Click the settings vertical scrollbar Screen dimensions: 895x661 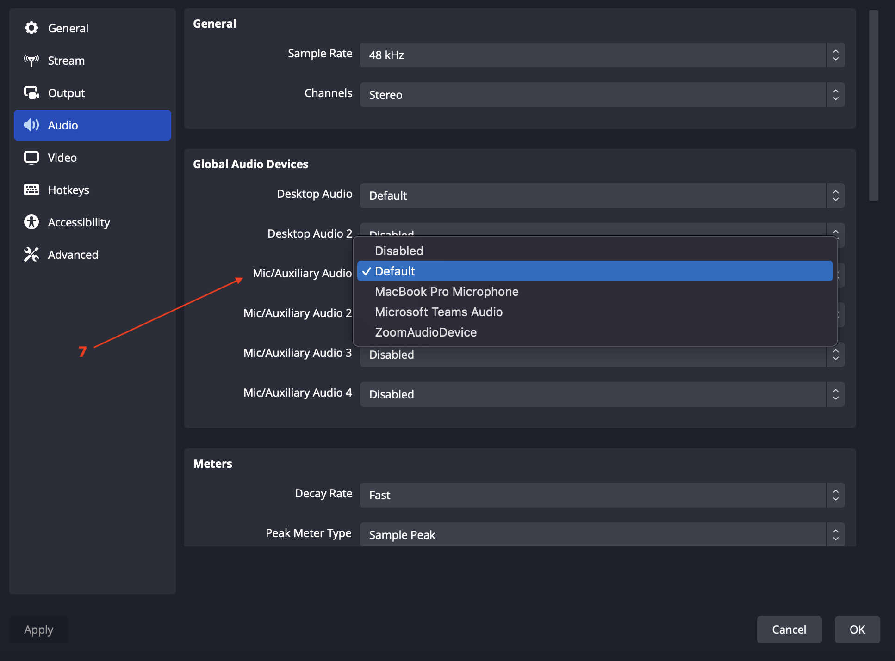(873, 106)
